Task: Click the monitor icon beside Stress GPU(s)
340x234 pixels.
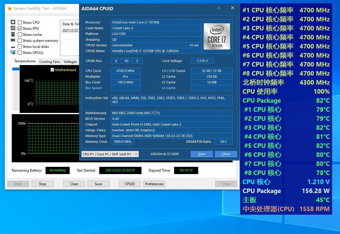Action: [13, 52]
